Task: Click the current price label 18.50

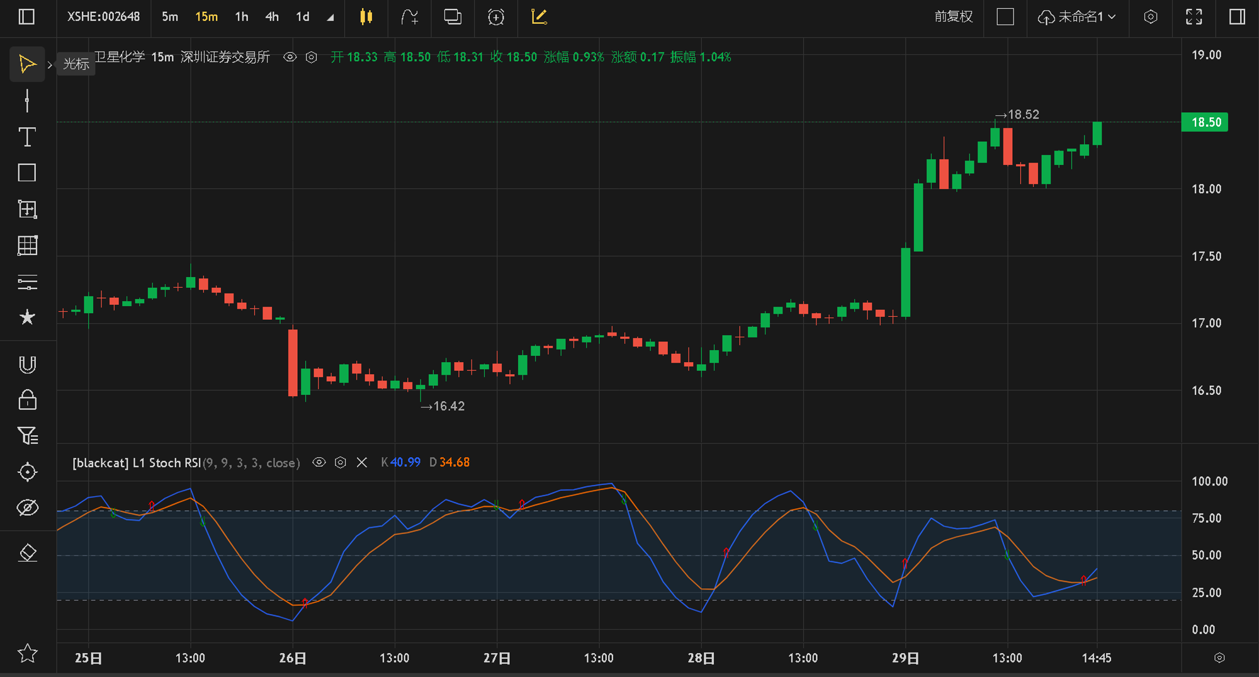Action: (x=1205, y=122)
